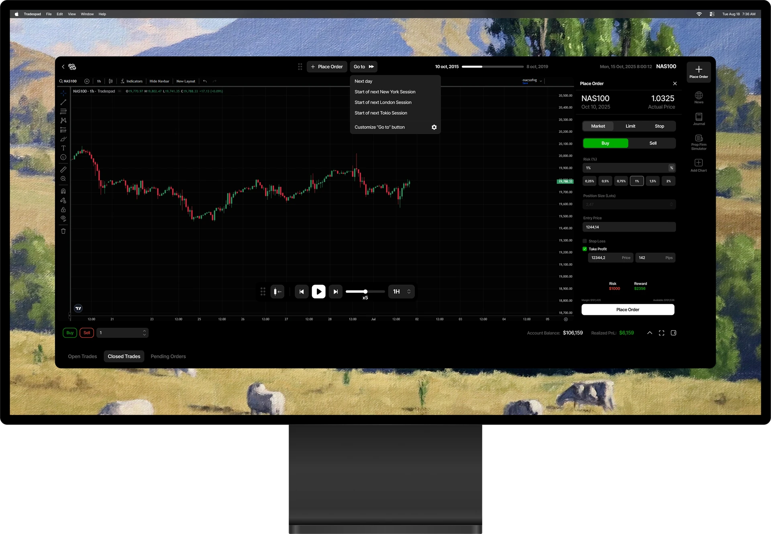Image resolution: width=771 pixels, height=534 pixels.
Task: Open the candlestick chart style selector
Action: coord(111,81)
